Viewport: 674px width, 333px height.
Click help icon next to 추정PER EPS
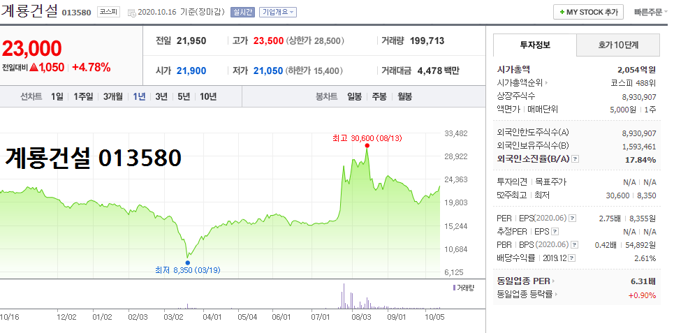point(555,232)
